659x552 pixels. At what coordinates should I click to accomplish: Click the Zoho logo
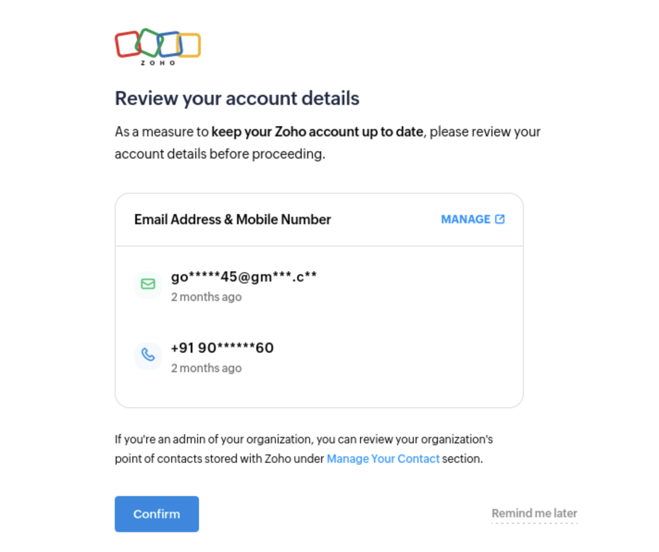point(158,47)
